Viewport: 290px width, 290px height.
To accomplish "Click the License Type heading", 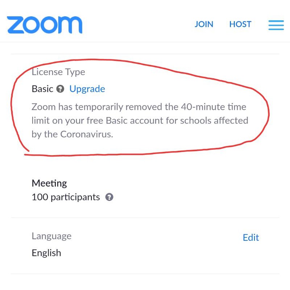I will 58,72.
